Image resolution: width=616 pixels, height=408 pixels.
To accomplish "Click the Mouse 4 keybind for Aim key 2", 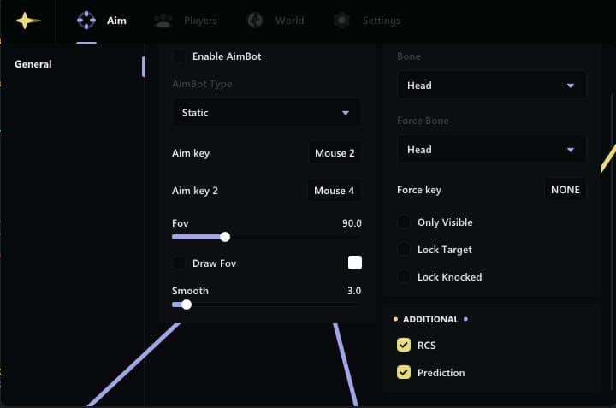I will point(335,191).
